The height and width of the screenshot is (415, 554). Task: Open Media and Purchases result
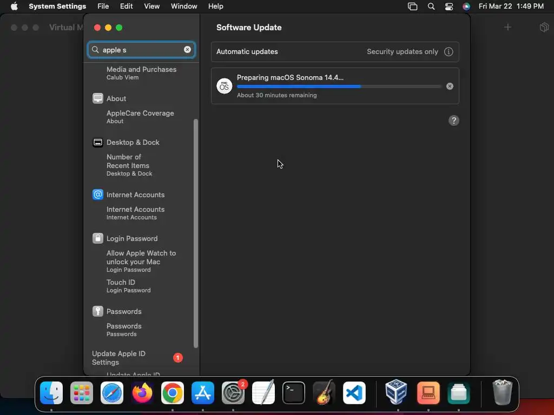tap(141, 73)
